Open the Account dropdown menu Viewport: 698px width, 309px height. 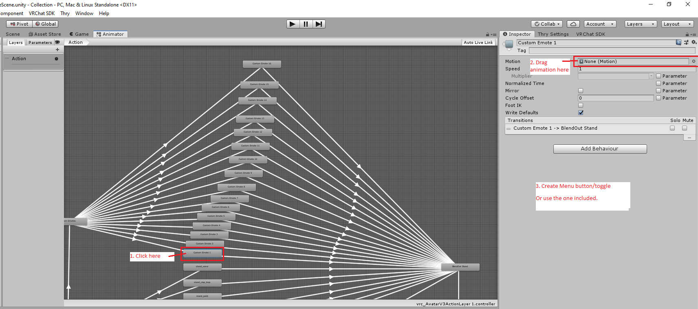click(599, 24)
